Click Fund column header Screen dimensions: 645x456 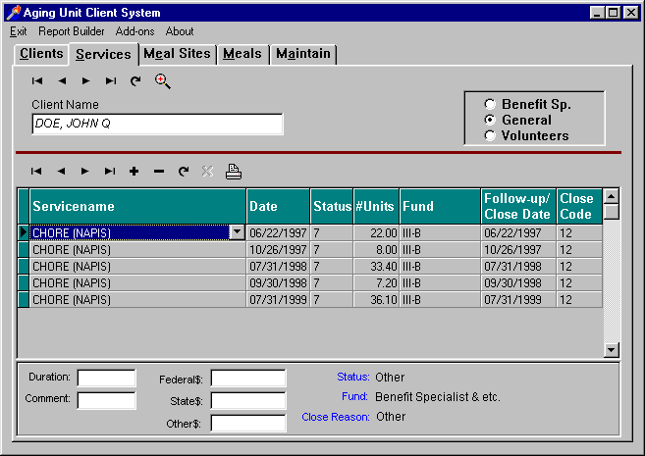[440, 206]
